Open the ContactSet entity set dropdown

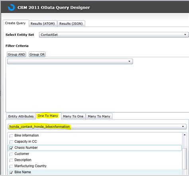tap(114, 35)
